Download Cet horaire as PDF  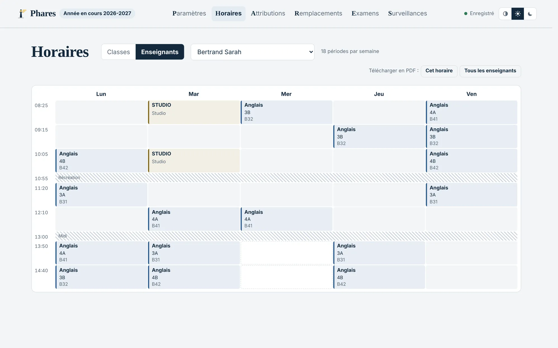439,71
